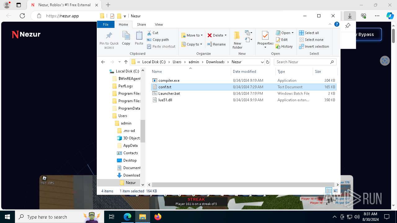The width and height of the screenshot is (397, 223).
Task: Refresh the Nezur folder view
Action: pos(268,62)
